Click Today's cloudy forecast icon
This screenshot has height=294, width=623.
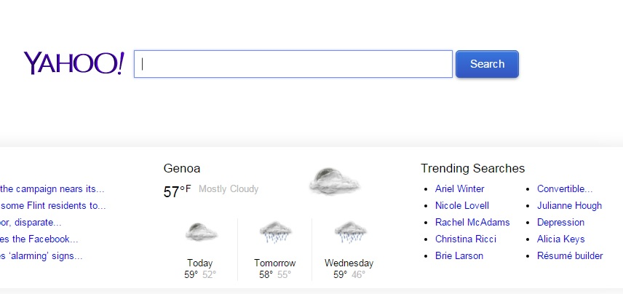tap(200, 233)
